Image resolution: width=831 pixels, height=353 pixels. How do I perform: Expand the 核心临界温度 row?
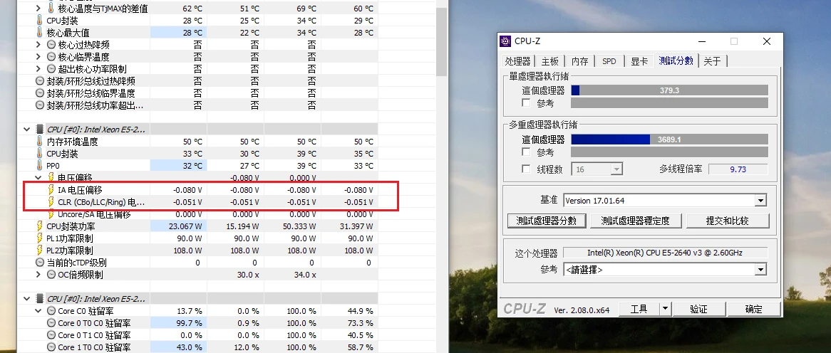coord(38,57)
